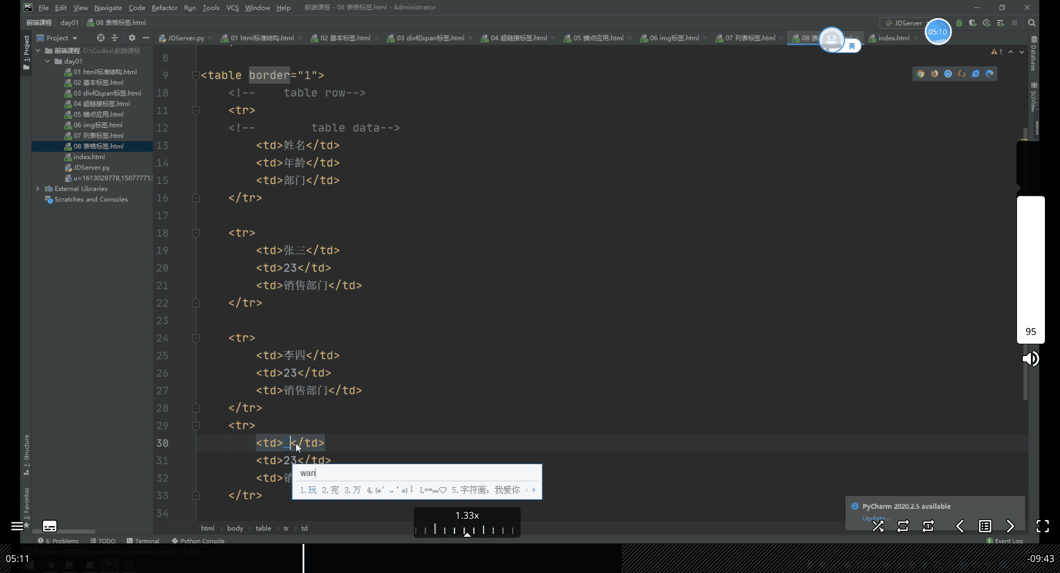1060x573 pixels.
Task: Click the Profile run icon
Action: click(987, 23)
